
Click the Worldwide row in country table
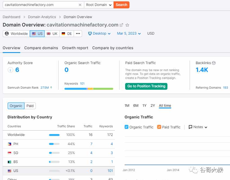pos(59,135)
